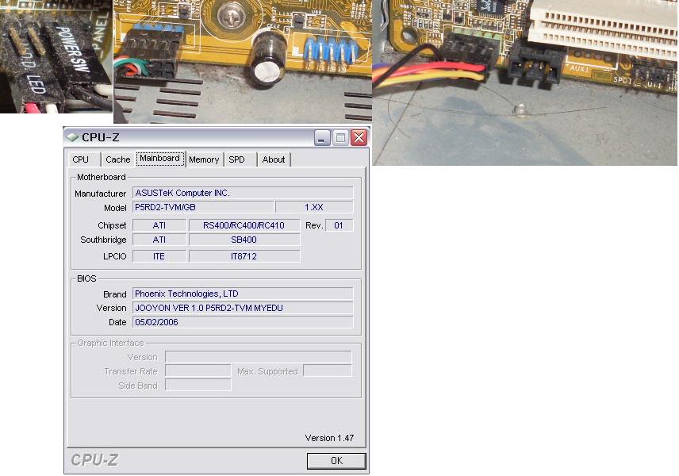Open the Cache tab
This screenshot has width=679, height=476.
pos(117,159)
